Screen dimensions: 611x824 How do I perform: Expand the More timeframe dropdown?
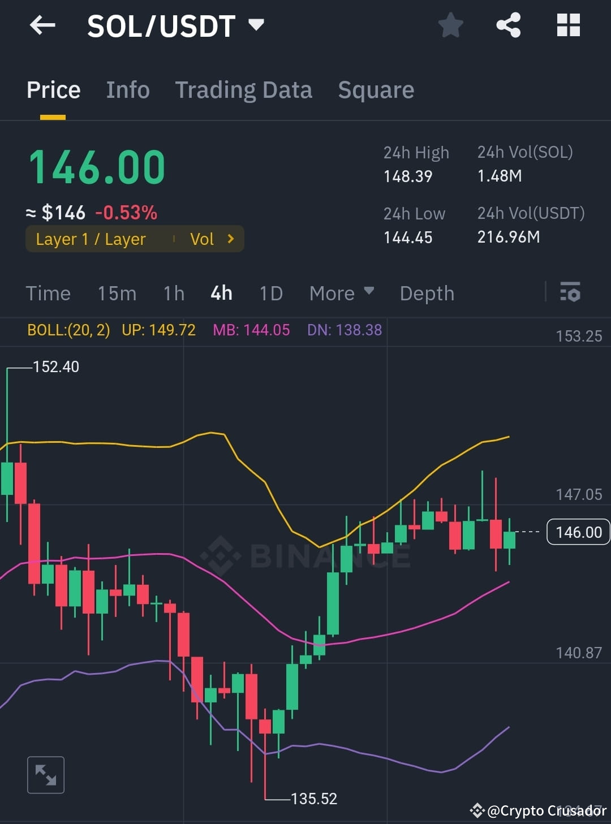[x=341, y=293]
